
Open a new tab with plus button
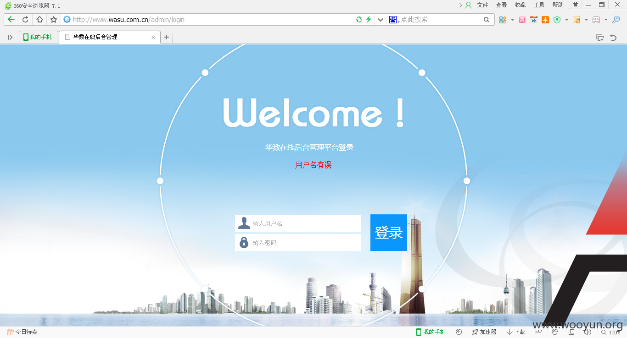point(167,37)
